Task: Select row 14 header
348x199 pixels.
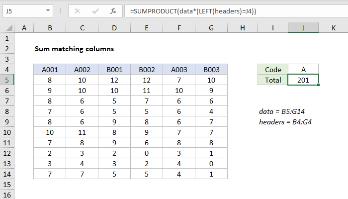Action: [7, 175]
